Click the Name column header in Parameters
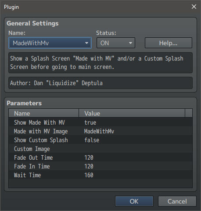The image size is (201, 211). (44, 113)
